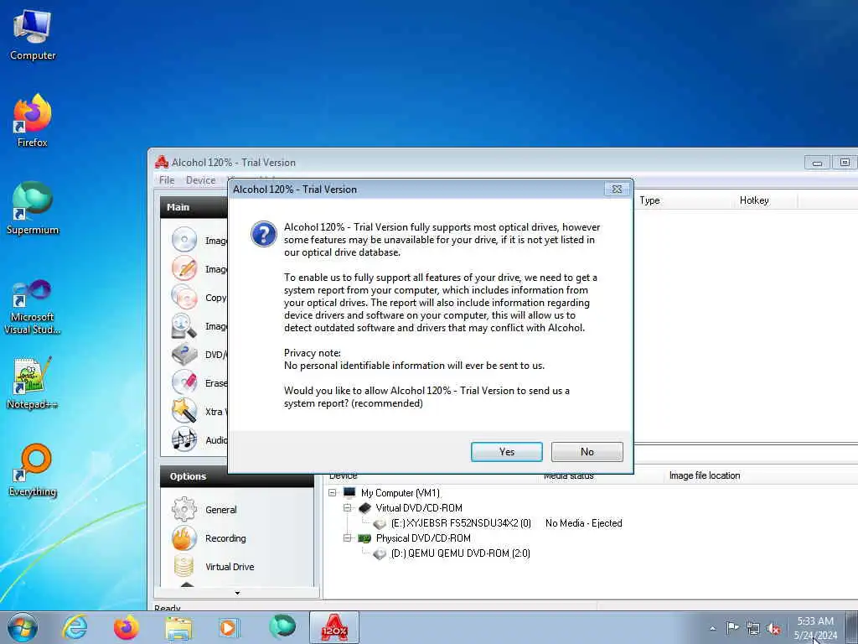858x644 pixels.
Task: Select the Image Making Wizard disc icon
Action: [x=183, y=240]
